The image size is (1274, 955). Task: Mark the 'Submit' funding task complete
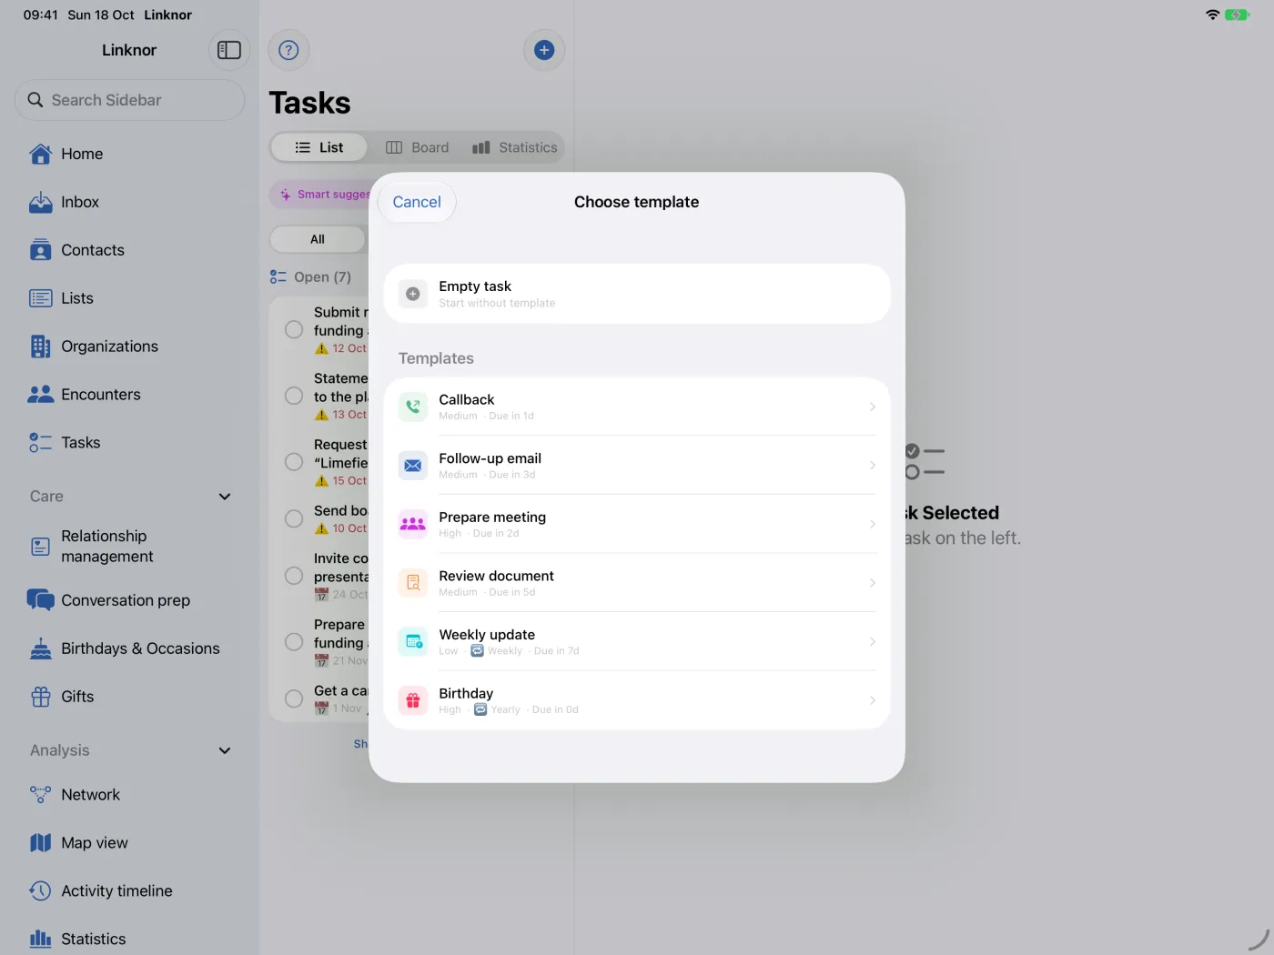294,329
